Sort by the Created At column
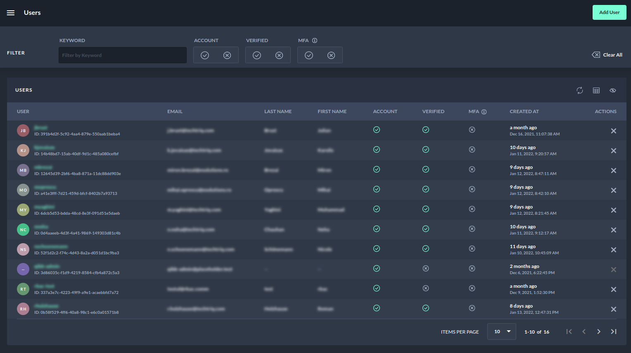This screenshot has width=631, height=353. (x=524, y=111)
